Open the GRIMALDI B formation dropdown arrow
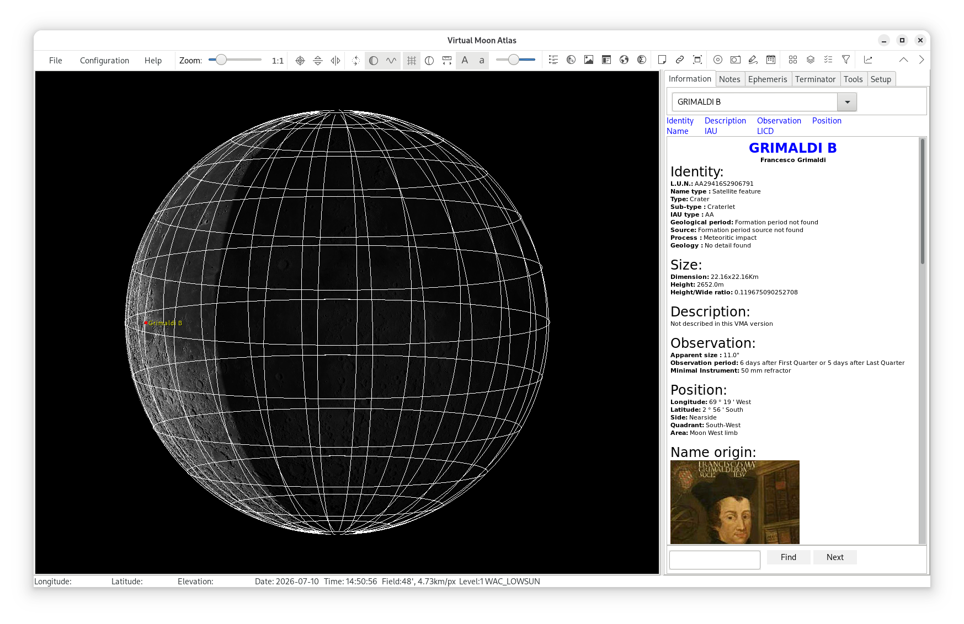Image resolution: width=964 pixels, height=624 pixels. coord(847,102)
